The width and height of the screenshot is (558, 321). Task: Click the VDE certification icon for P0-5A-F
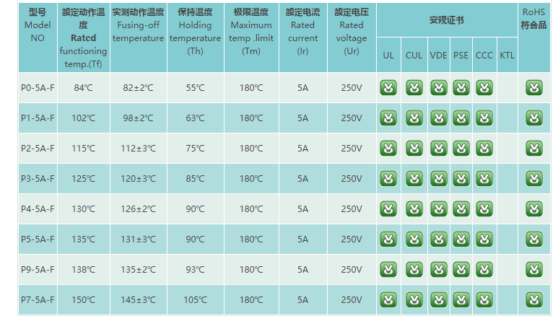(x=439, y=88)
